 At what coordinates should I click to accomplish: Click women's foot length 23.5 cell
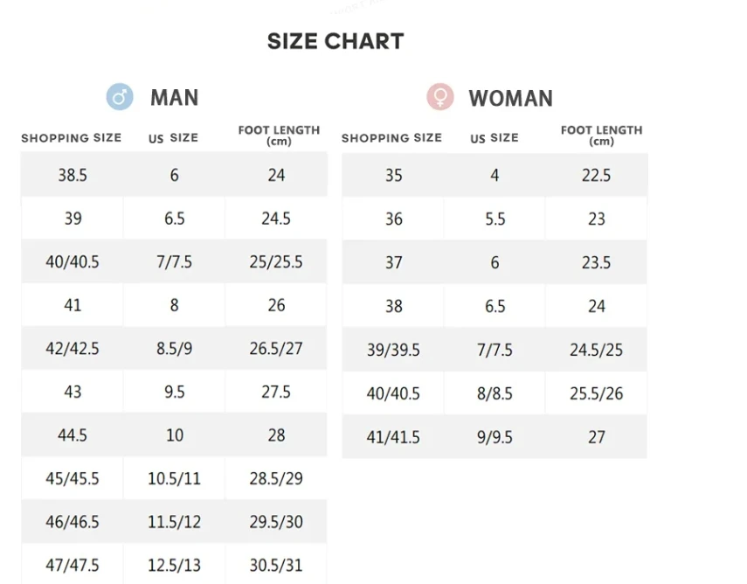pos(597,262)
